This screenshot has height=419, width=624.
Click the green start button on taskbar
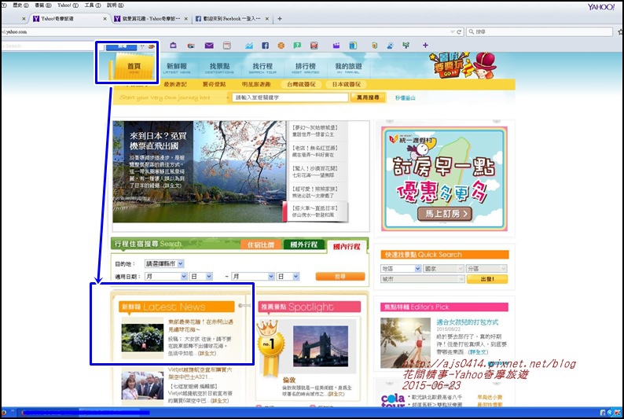tap(5, 412)
